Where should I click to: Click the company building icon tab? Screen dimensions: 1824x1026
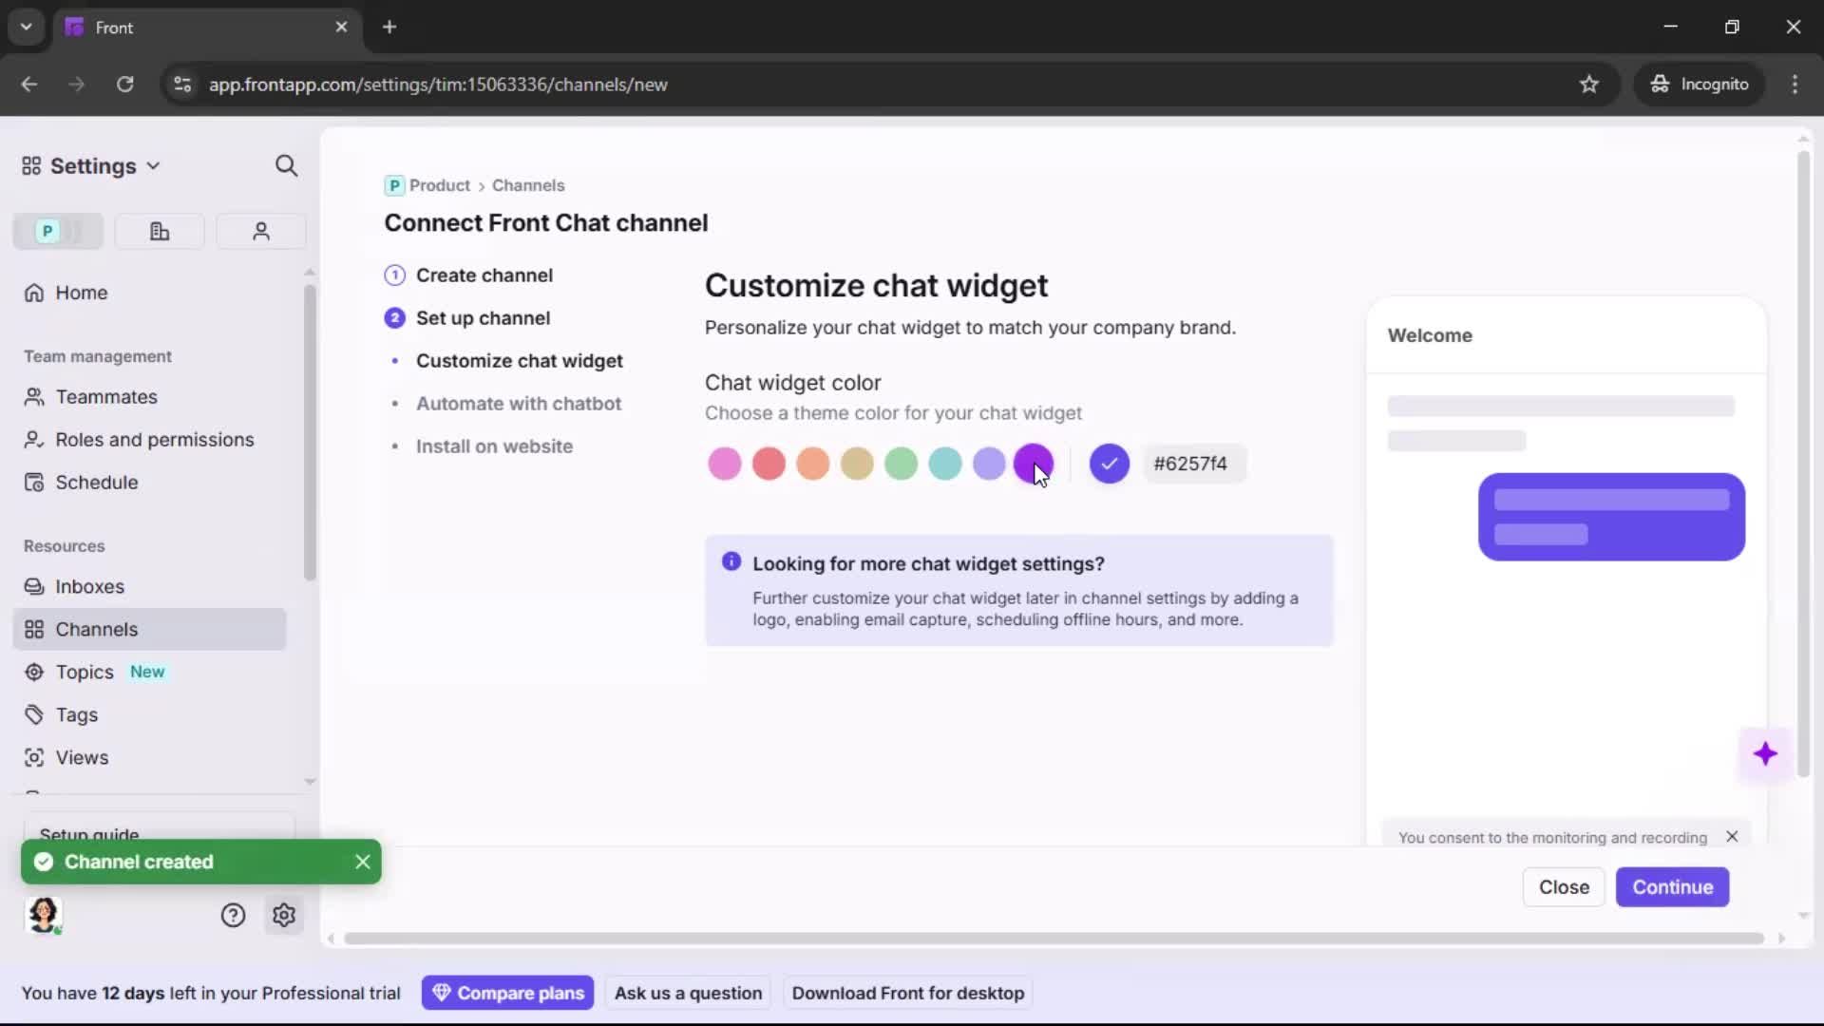[160, 231]
